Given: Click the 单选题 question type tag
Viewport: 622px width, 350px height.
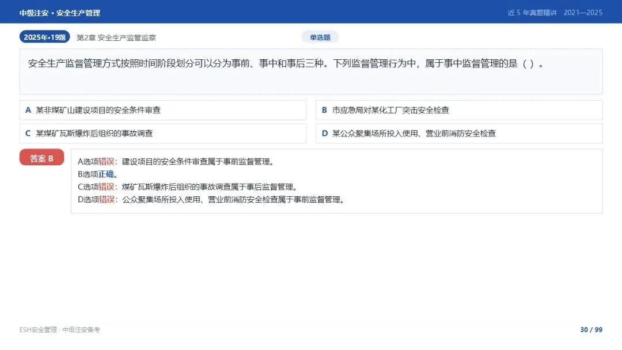Looking at the screenshot, I should [320, 37].
